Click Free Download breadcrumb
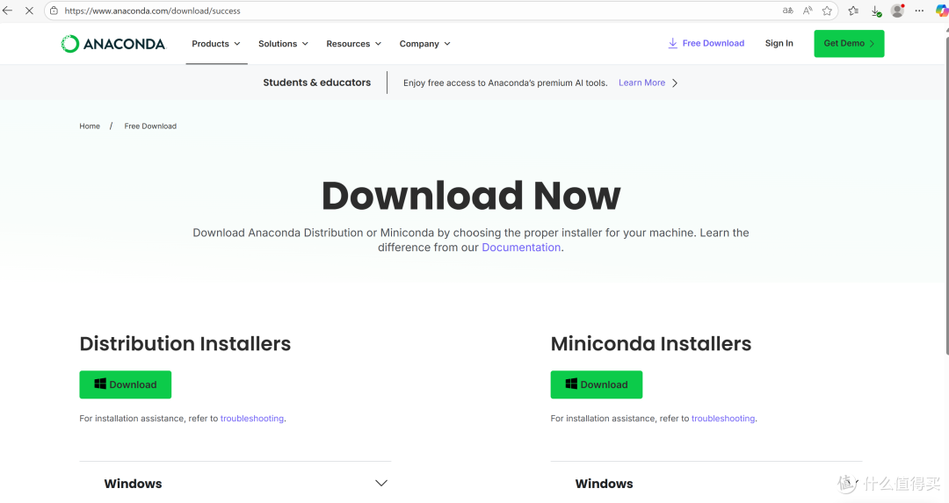The image size is (949, 503). [150, 126]
